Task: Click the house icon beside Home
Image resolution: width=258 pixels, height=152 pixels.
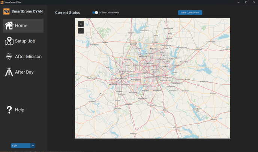Action: (9, 26)
